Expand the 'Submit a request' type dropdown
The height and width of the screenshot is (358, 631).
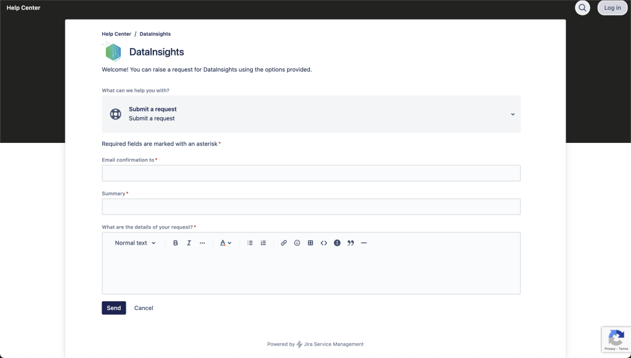click(x=511, y=113)
